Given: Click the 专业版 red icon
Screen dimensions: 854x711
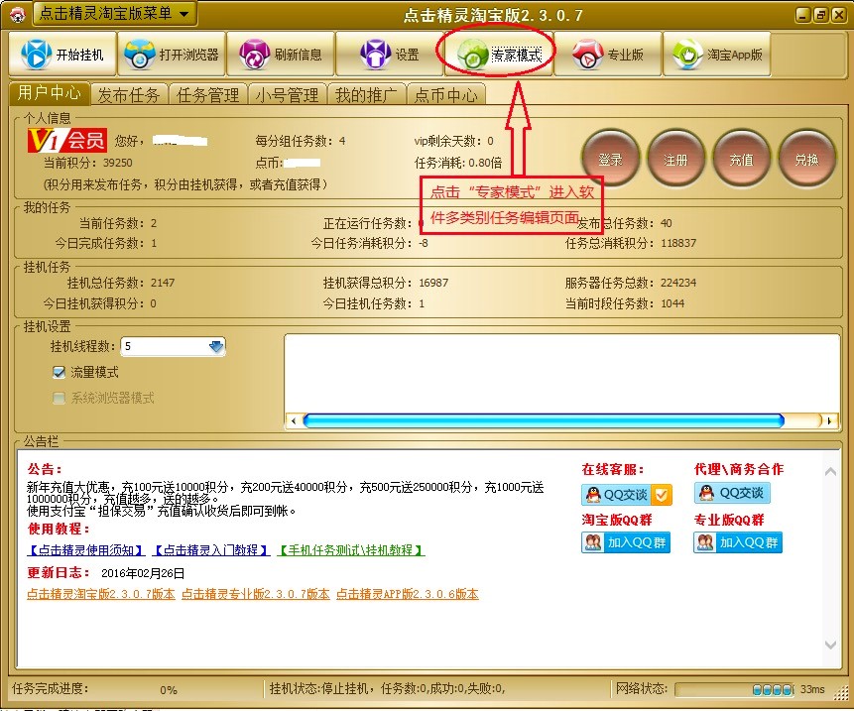Looking at the screenshot, I should tap(587, 55).
